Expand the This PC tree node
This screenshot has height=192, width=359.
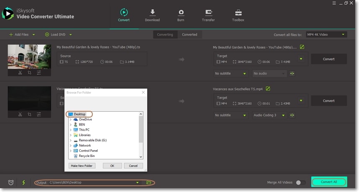click(x=71, y=130)
